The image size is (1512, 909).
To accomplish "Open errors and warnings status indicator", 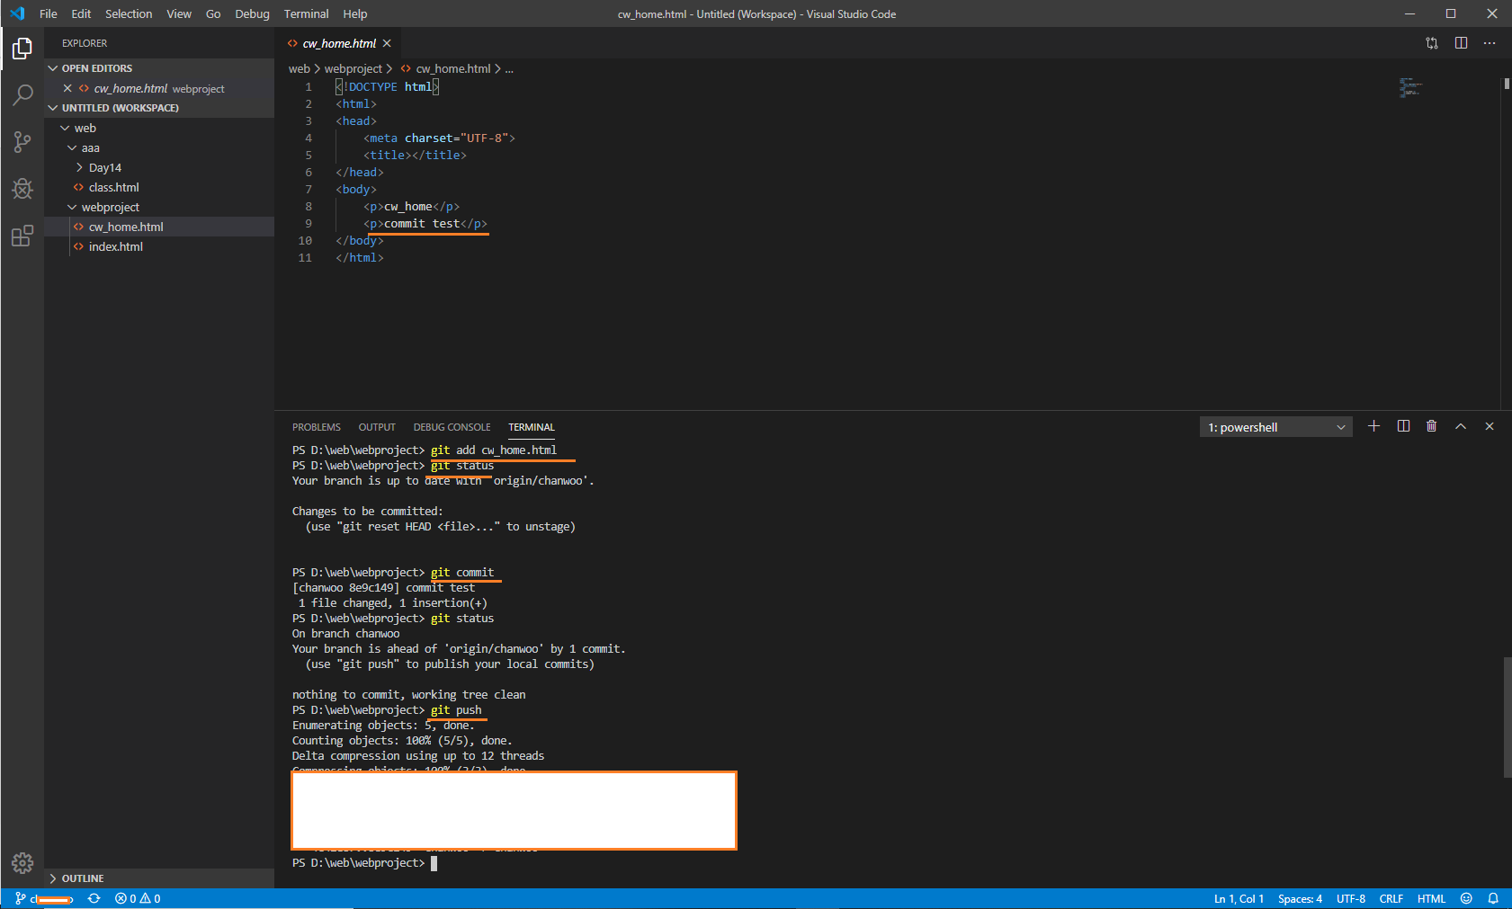I will point(138,898).
